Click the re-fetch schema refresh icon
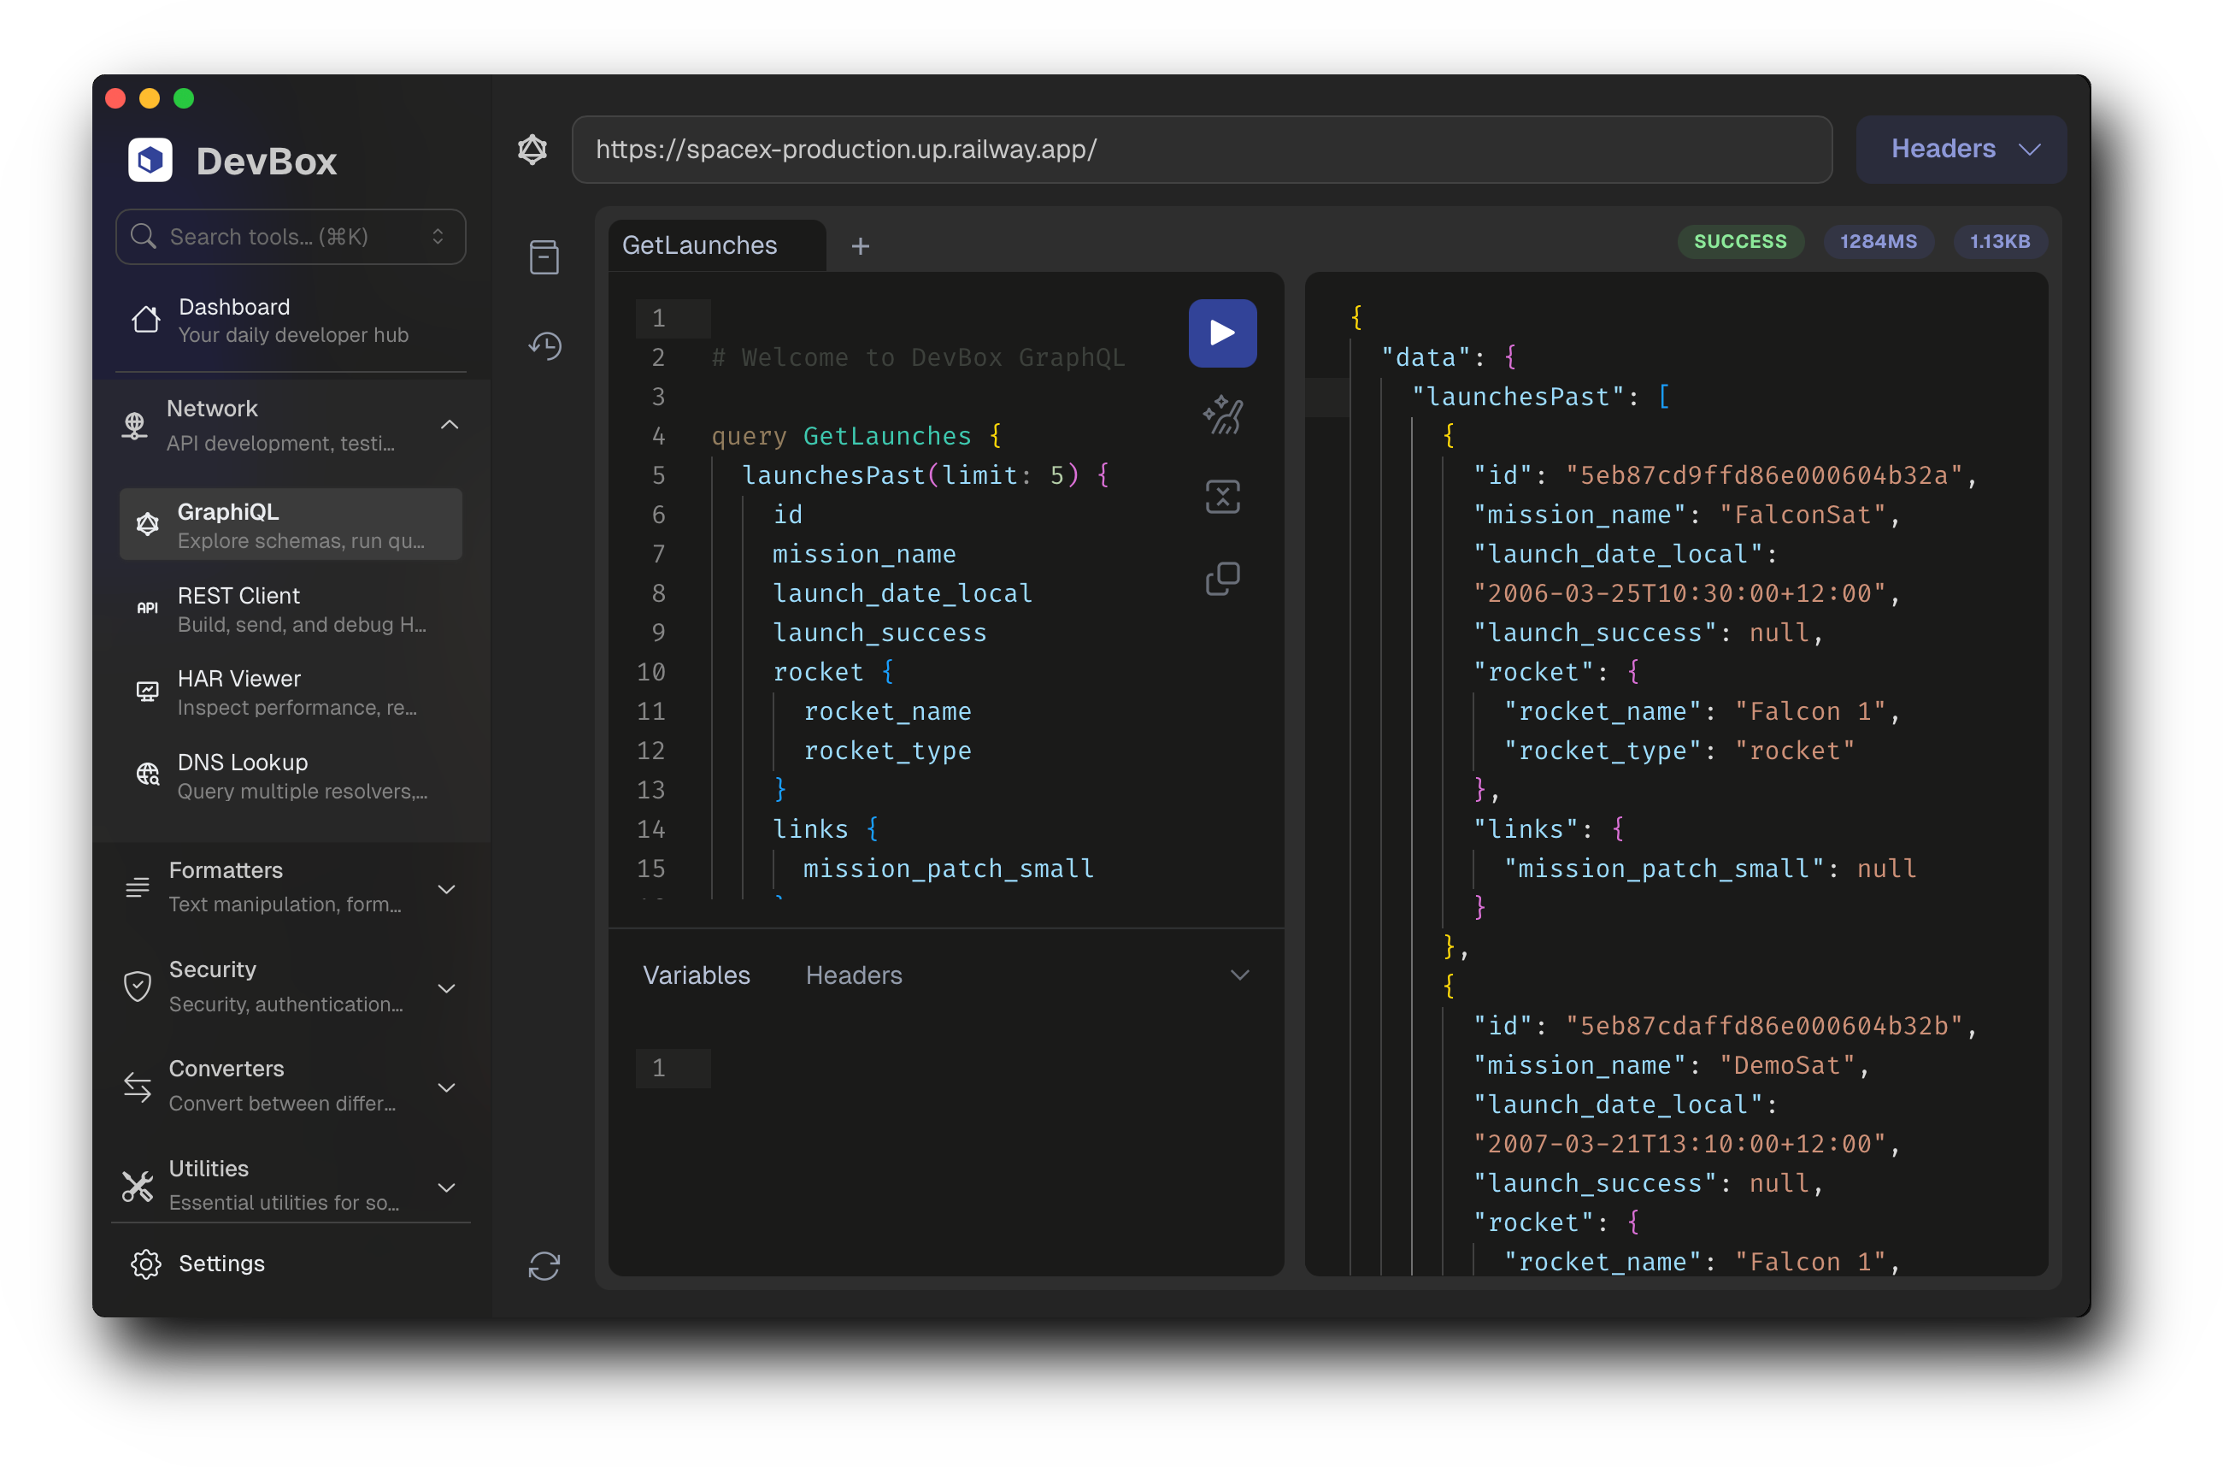 tap(544, 1266)
